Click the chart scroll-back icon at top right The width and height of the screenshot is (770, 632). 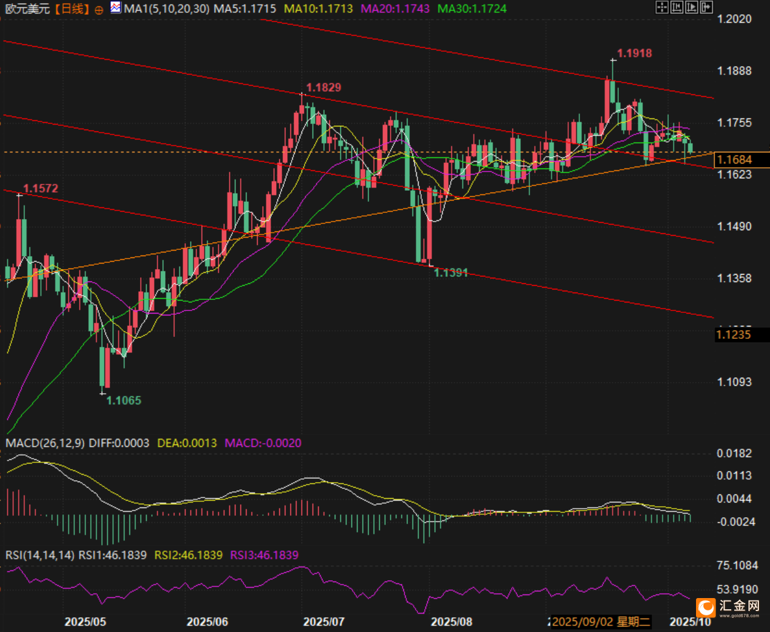[677, 7]
